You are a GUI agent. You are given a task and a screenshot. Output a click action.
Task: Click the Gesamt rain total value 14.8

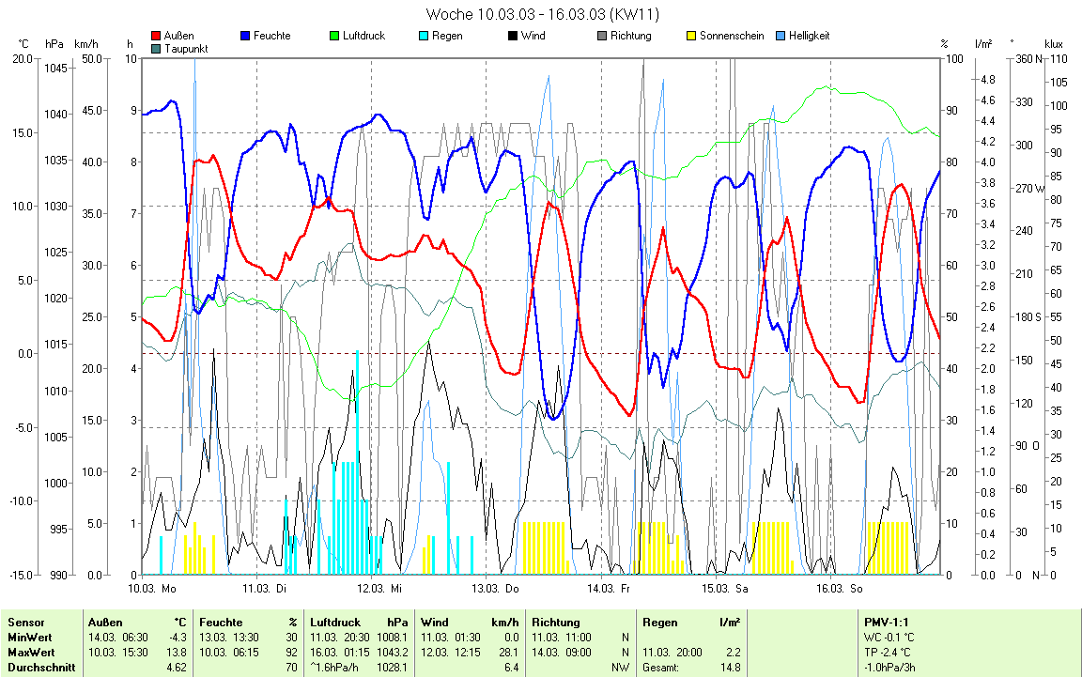click(x=730, y=668)
